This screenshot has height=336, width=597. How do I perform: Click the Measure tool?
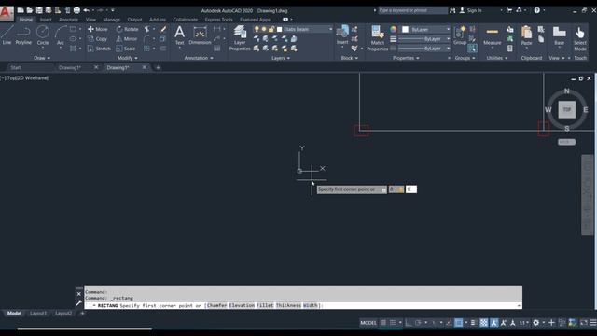pos(493,35)
